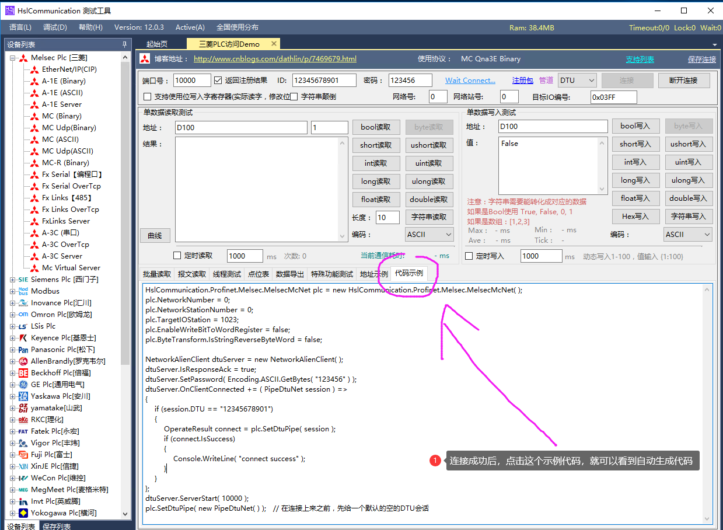Collapse the Melsec Plc tree node

(13, 58)
